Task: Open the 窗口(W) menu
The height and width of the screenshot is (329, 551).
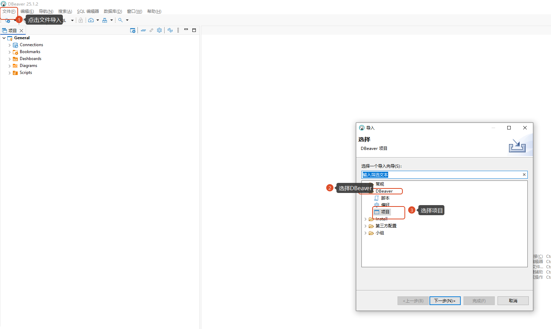Action: (x=135, y=11)
